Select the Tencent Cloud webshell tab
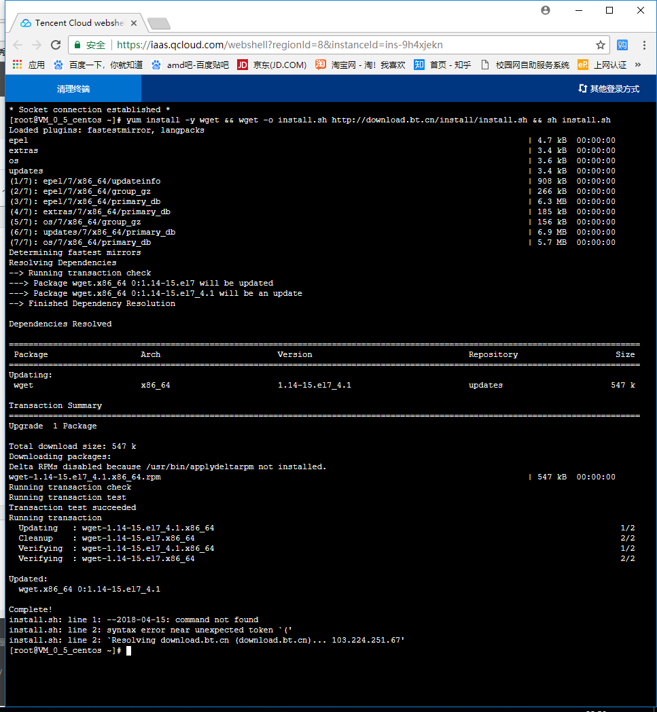The height and width of the screenshot is (712, 657). [x=75, y=23]
